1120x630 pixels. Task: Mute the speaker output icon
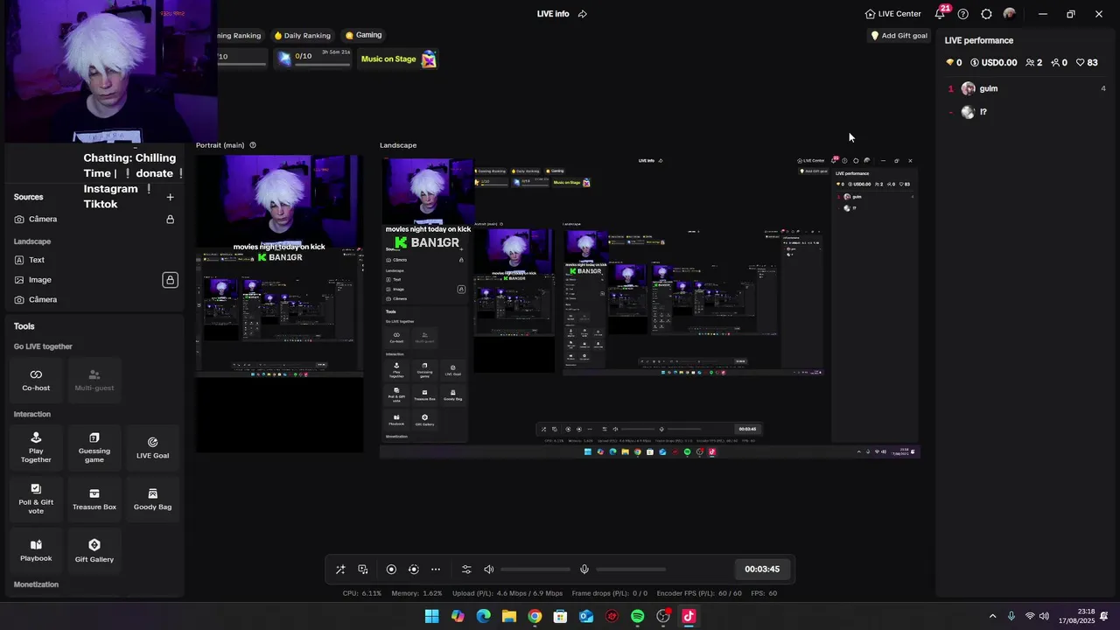(x=489, y=569)
